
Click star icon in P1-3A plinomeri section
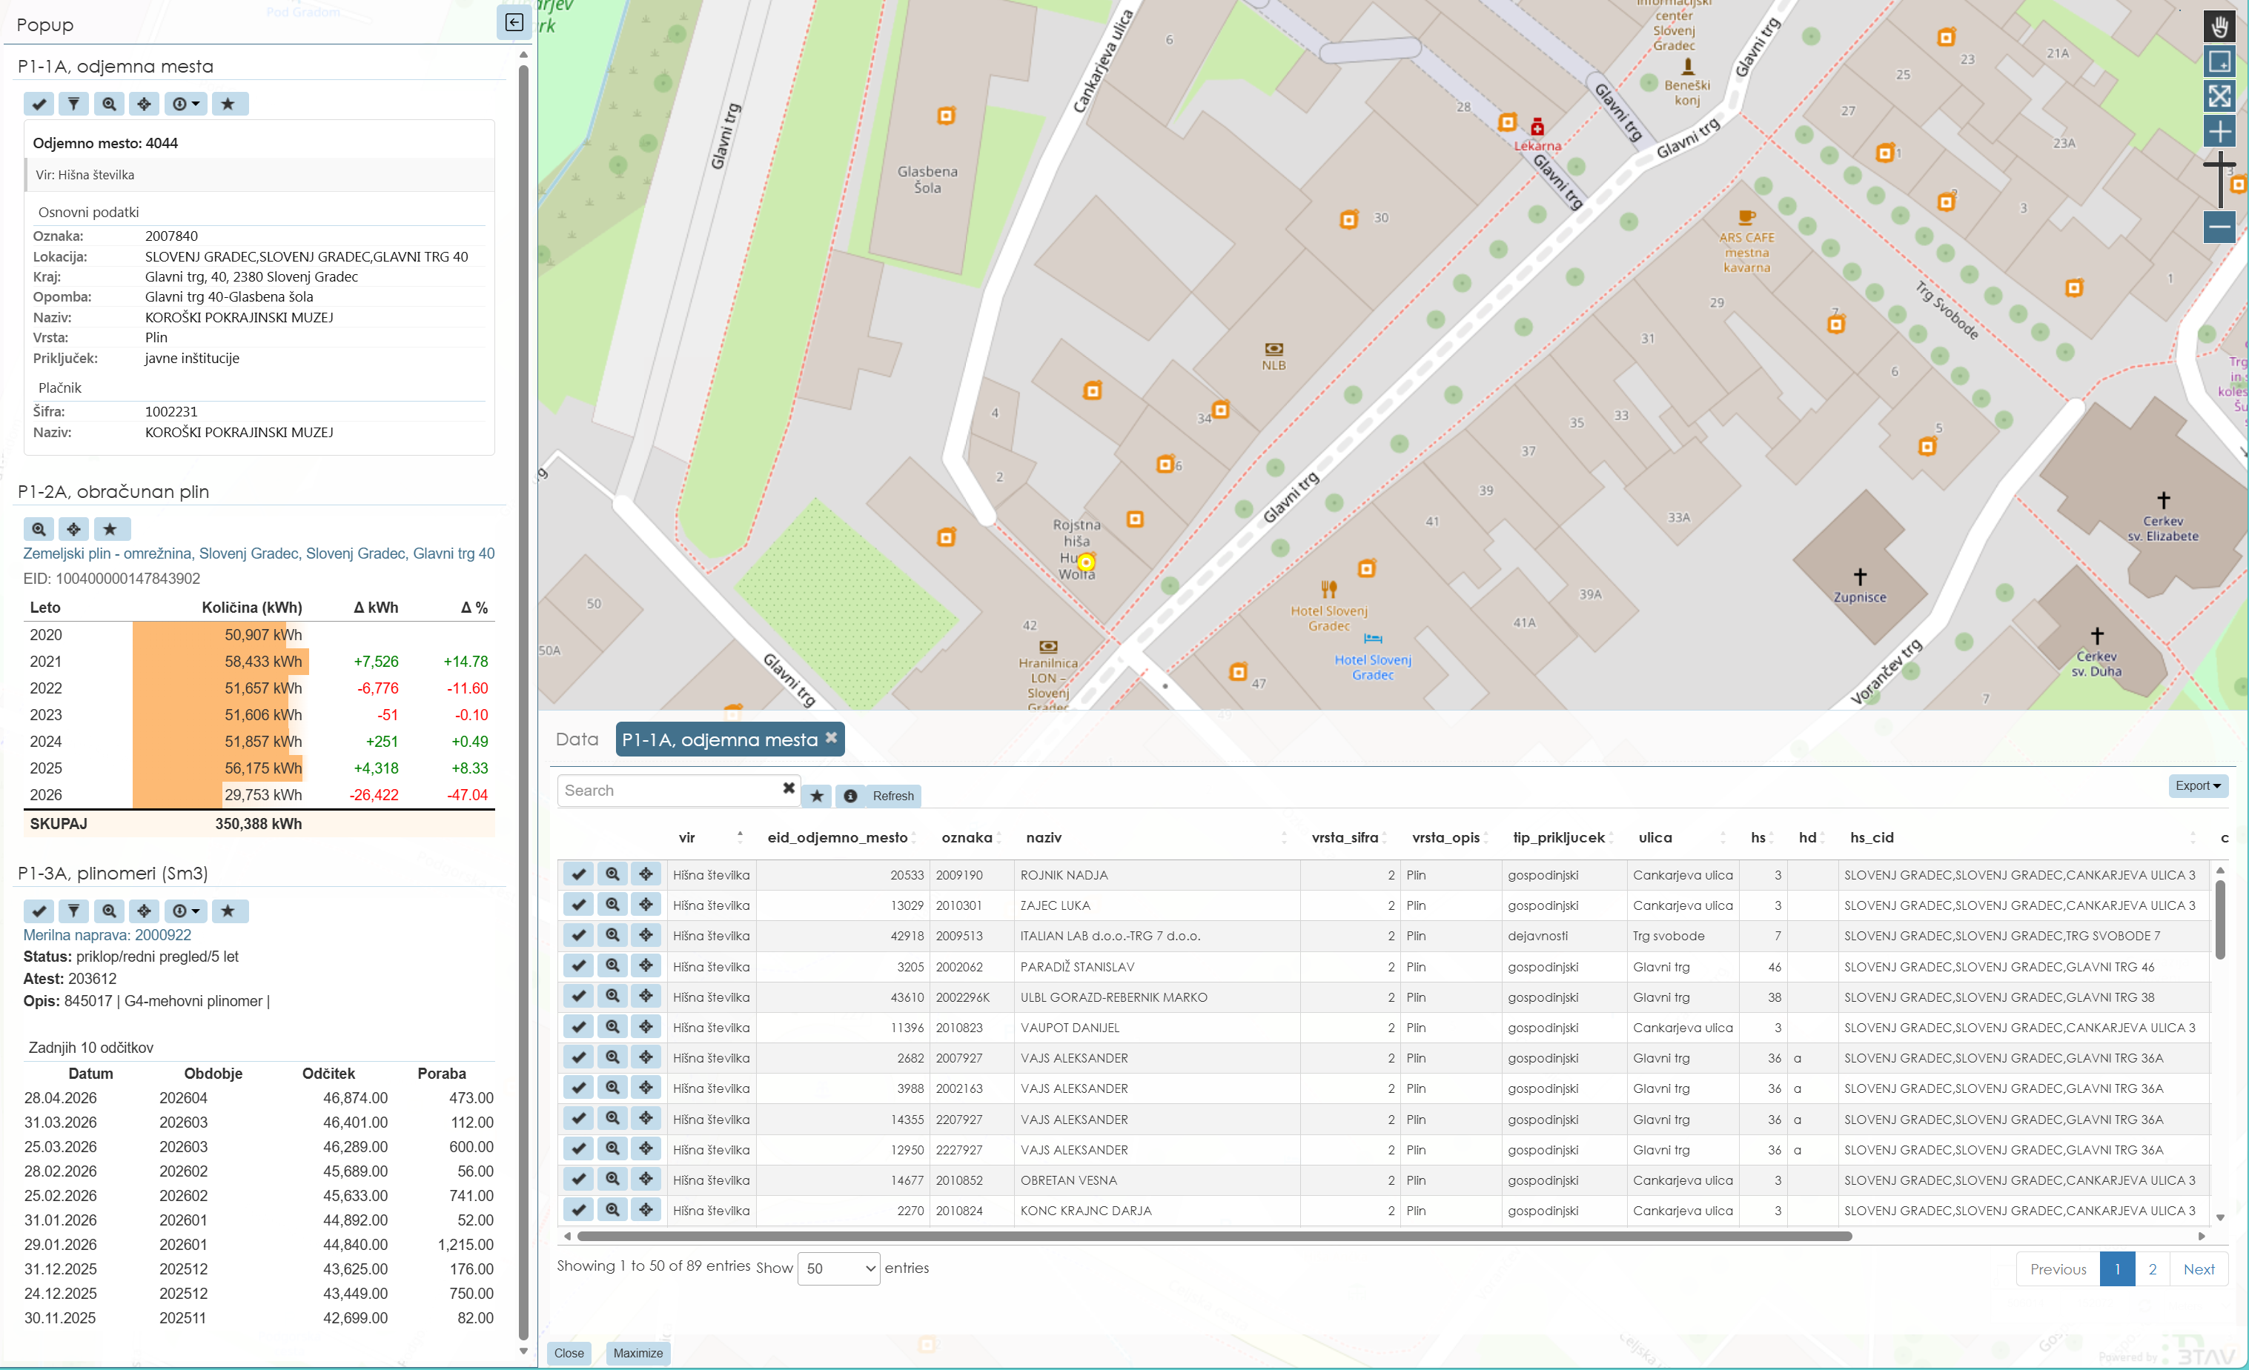click(x=228, y=911)
